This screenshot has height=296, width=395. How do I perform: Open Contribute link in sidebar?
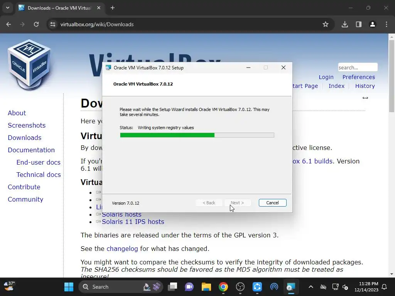[x=24, y=187]
